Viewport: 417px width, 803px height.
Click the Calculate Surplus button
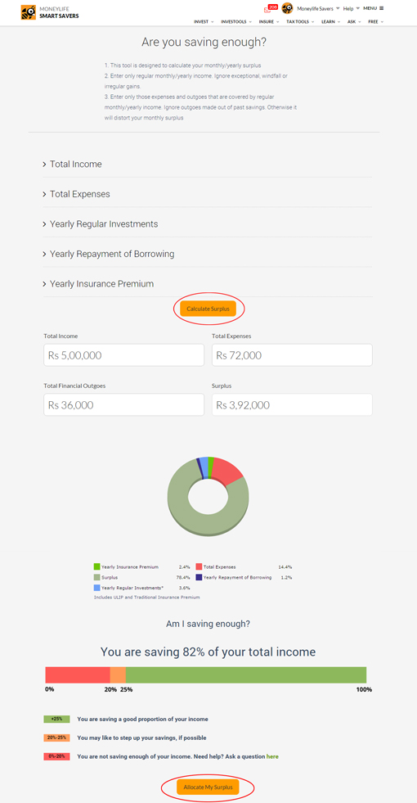208,309
